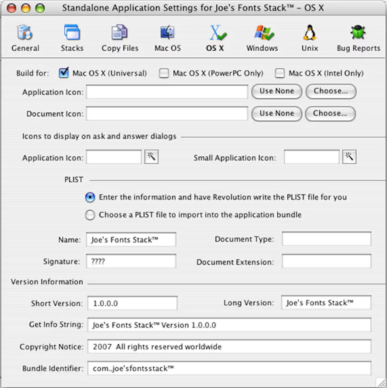The image size is (387, 388).
Task: Click the Application Icon file path field
Action: [167, 92]
